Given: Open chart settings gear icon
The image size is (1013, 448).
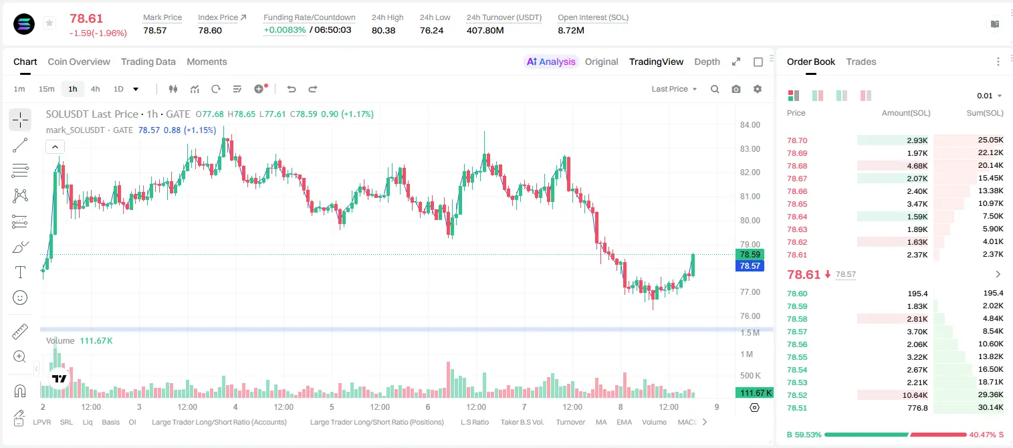Looking at the screenshot, I should coord(758,89).
